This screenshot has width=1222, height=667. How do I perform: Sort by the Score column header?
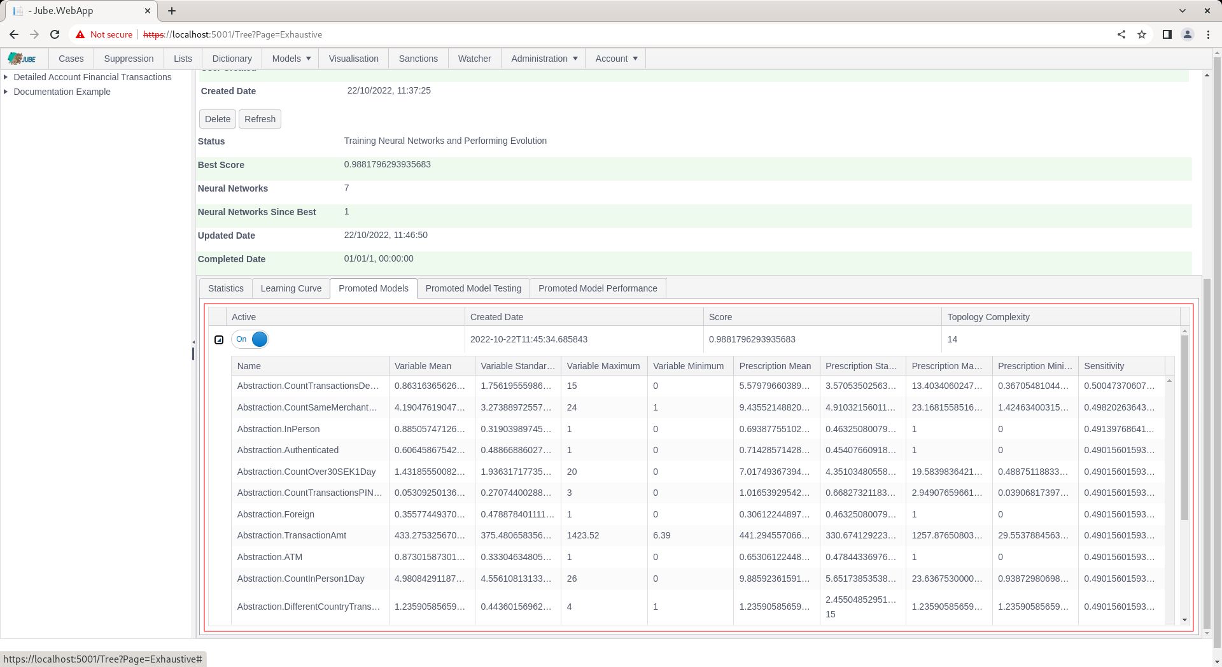click(x=822, y=317)
